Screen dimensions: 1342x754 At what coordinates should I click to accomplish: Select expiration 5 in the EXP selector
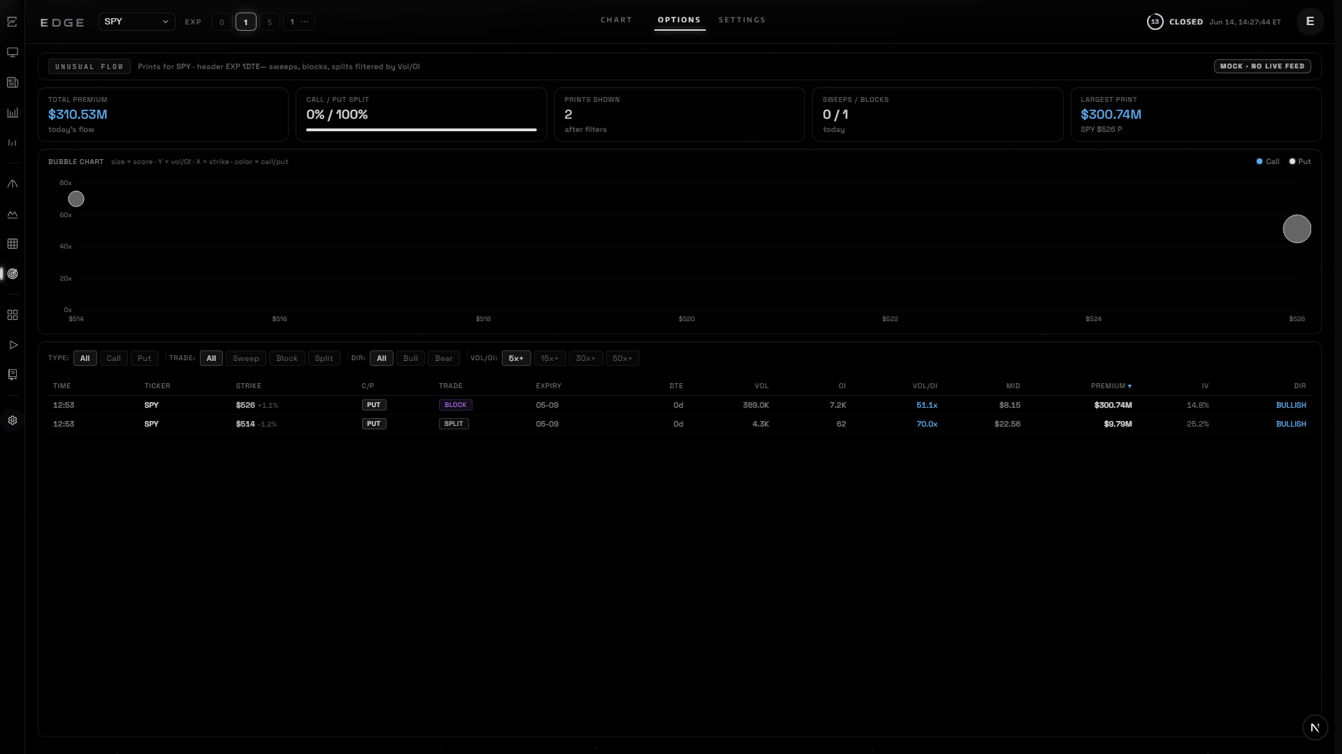coord(269,22)
